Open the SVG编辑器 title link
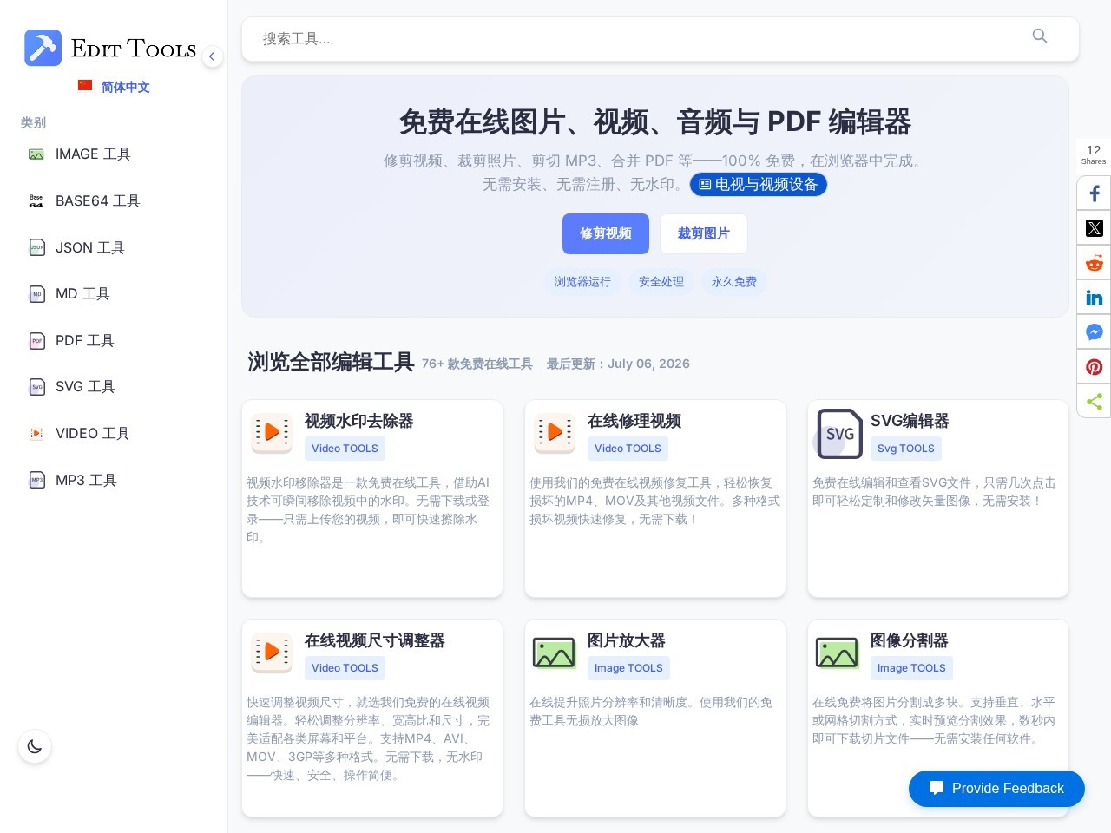This screenshot has height=833, width=1111. pyautogui.click(x=910, y=421)
